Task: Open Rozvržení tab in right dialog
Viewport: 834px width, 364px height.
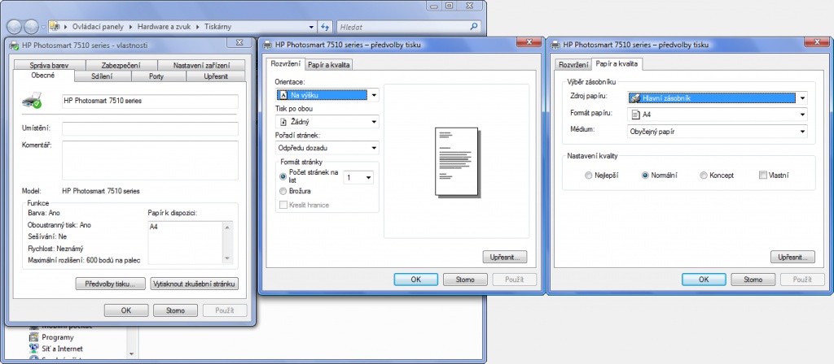Action: point(574,65)
